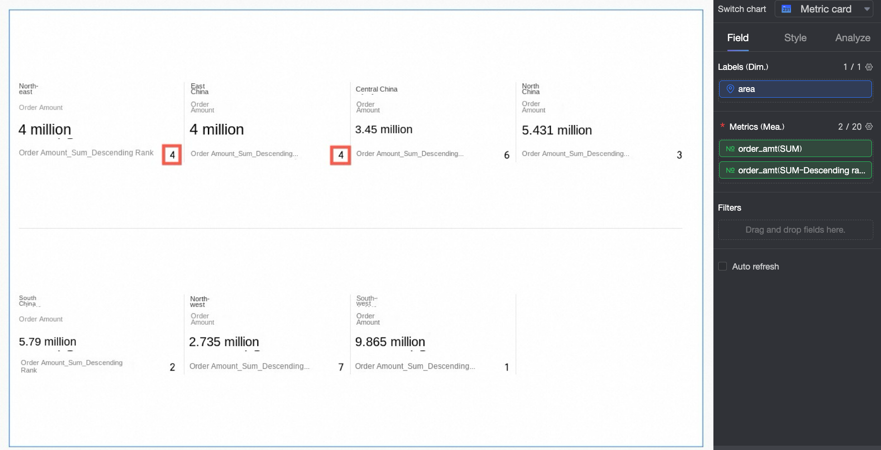Click the 9.865 million South-west value
The width and height of the screenshot is (881, 450).
click(390, 342)
